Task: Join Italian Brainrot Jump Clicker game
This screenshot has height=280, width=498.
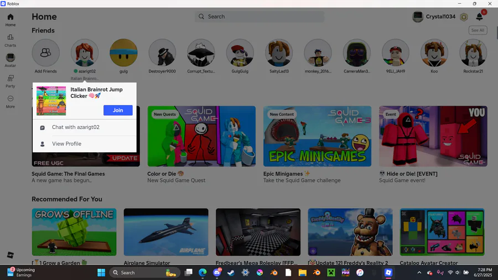Action: click(118, 110)
